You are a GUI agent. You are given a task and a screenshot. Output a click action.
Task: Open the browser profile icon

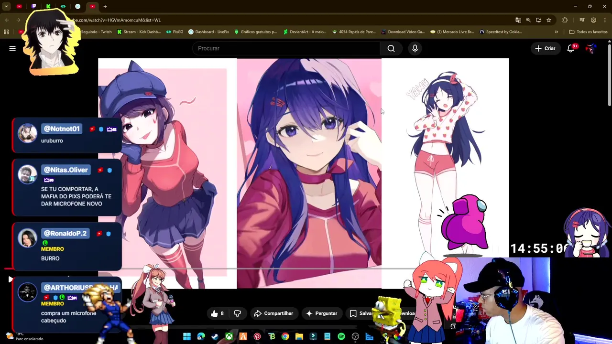point(593,20)
